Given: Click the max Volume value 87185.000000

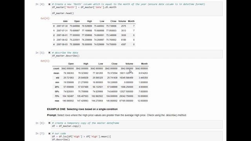Looking at the screenshot, I should click(x=126, y=101).
